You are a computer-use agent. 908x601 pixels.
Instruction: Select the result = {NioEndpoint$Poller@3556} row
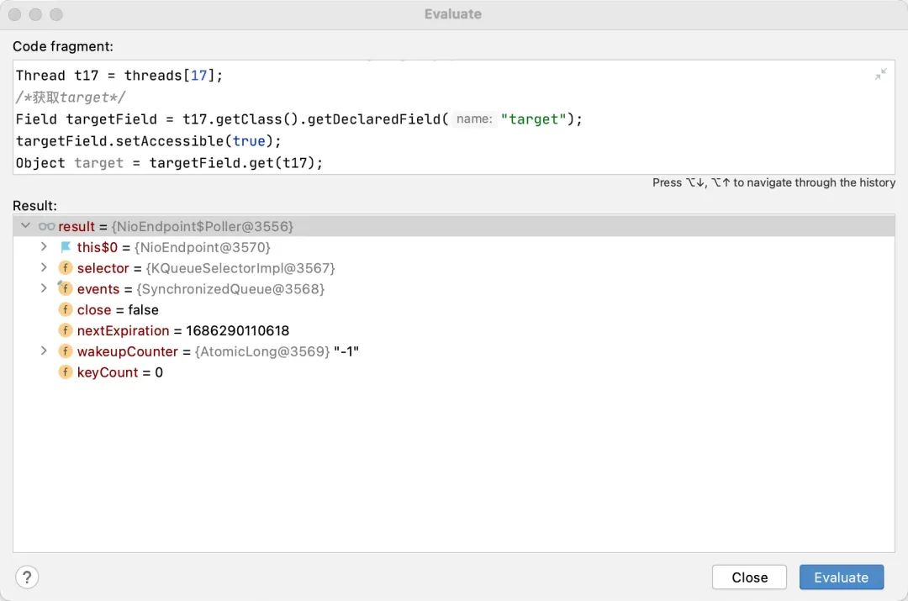click(x=454, y=226)
